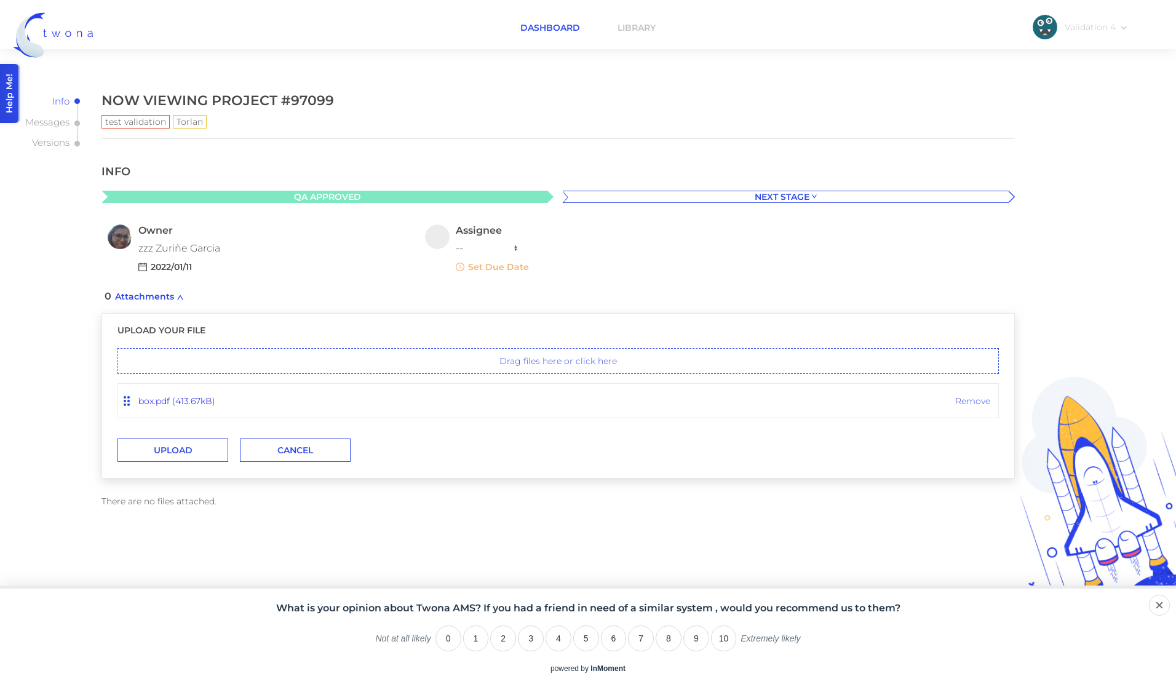This screenshot has width=1176, height=679.
Task: Choose rating 10 on the survey
Action: (723, 638)
